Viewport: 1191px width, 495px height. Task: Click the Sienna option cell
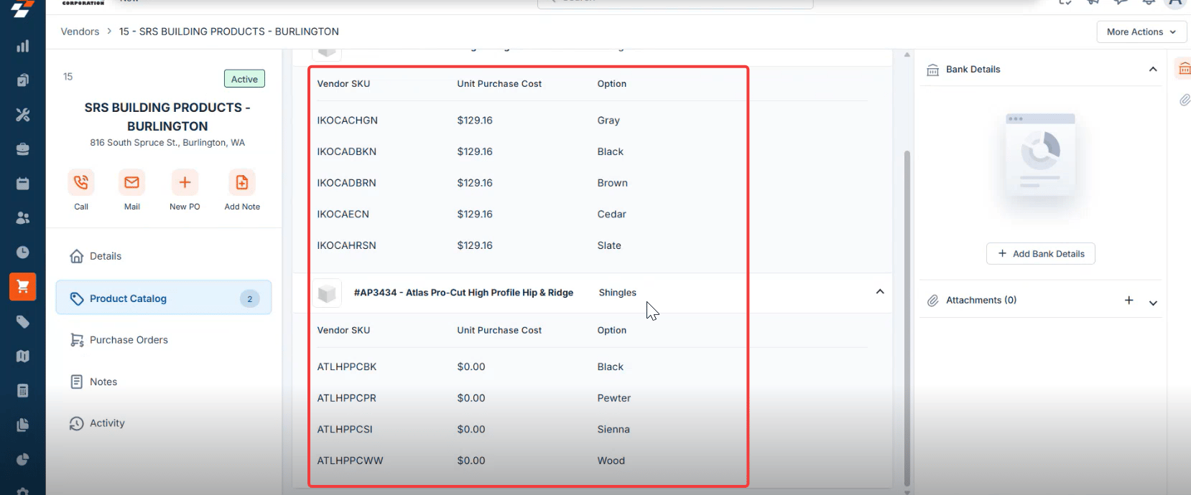click(613, 429)
